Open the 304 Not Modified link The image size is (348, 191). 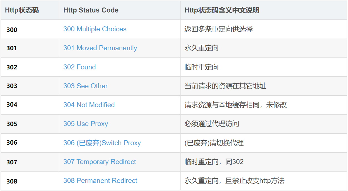[x=89, y=105]
